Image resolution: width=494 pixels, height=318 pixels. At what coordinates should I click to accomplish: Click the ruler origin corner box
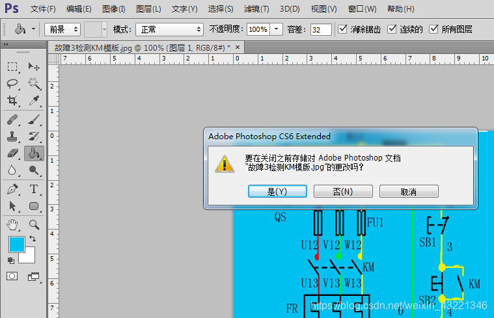(53, 59)
